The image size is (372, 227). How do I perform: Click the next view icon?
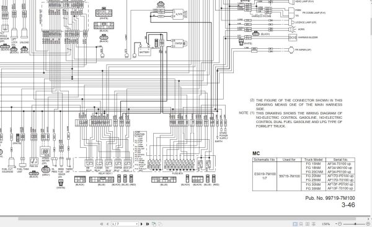tap(160, 224)
